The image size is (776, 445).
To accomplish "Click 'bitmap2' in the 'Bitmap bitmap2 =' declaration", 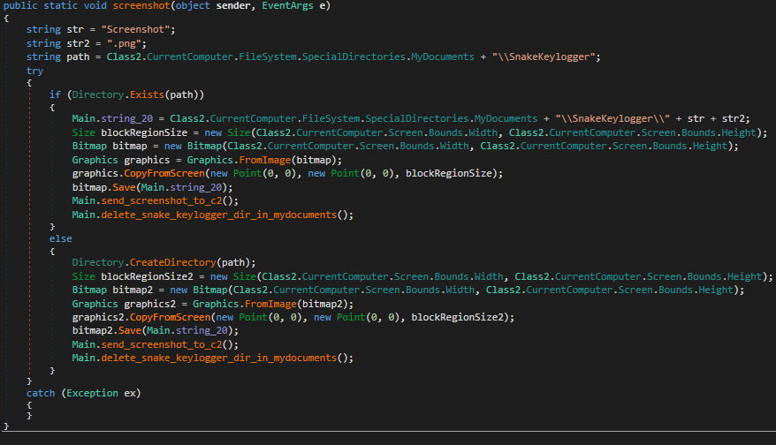I will point(133,290).
